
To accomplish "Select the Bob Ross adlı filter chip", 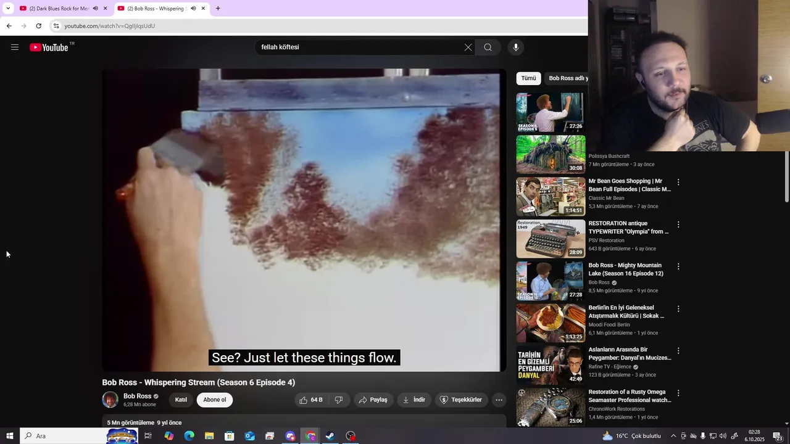I will click(567, 78).
